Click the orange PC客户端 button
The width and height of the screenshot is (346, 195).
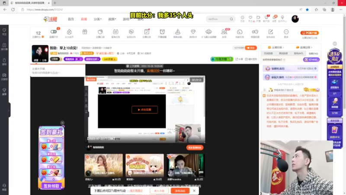pyautogui.click(x=309, y=33)
